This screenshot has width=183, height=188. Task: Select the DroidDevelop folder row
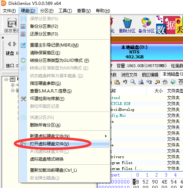147,109
